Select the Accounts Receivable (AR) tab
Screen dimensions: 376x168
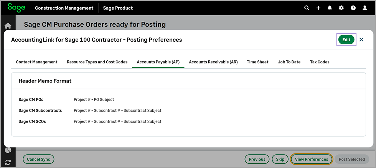pyautogui.click(x=213, y=62)
